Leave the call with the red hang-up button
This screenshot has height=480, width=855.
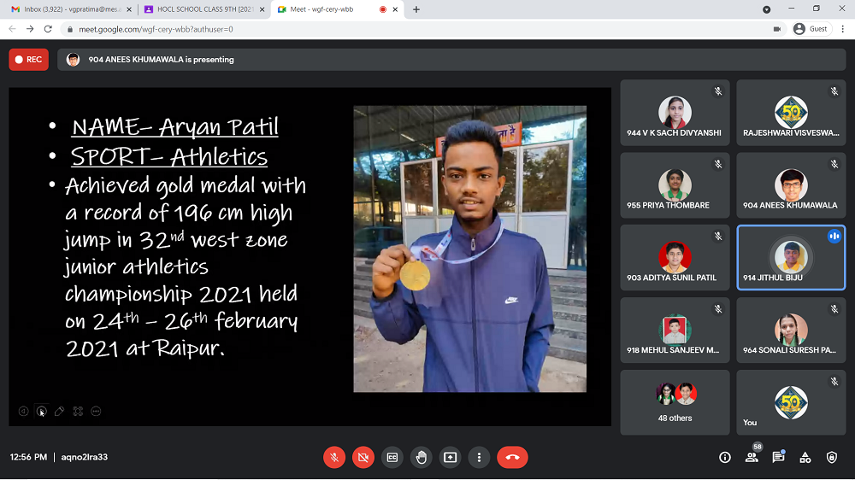512,457
